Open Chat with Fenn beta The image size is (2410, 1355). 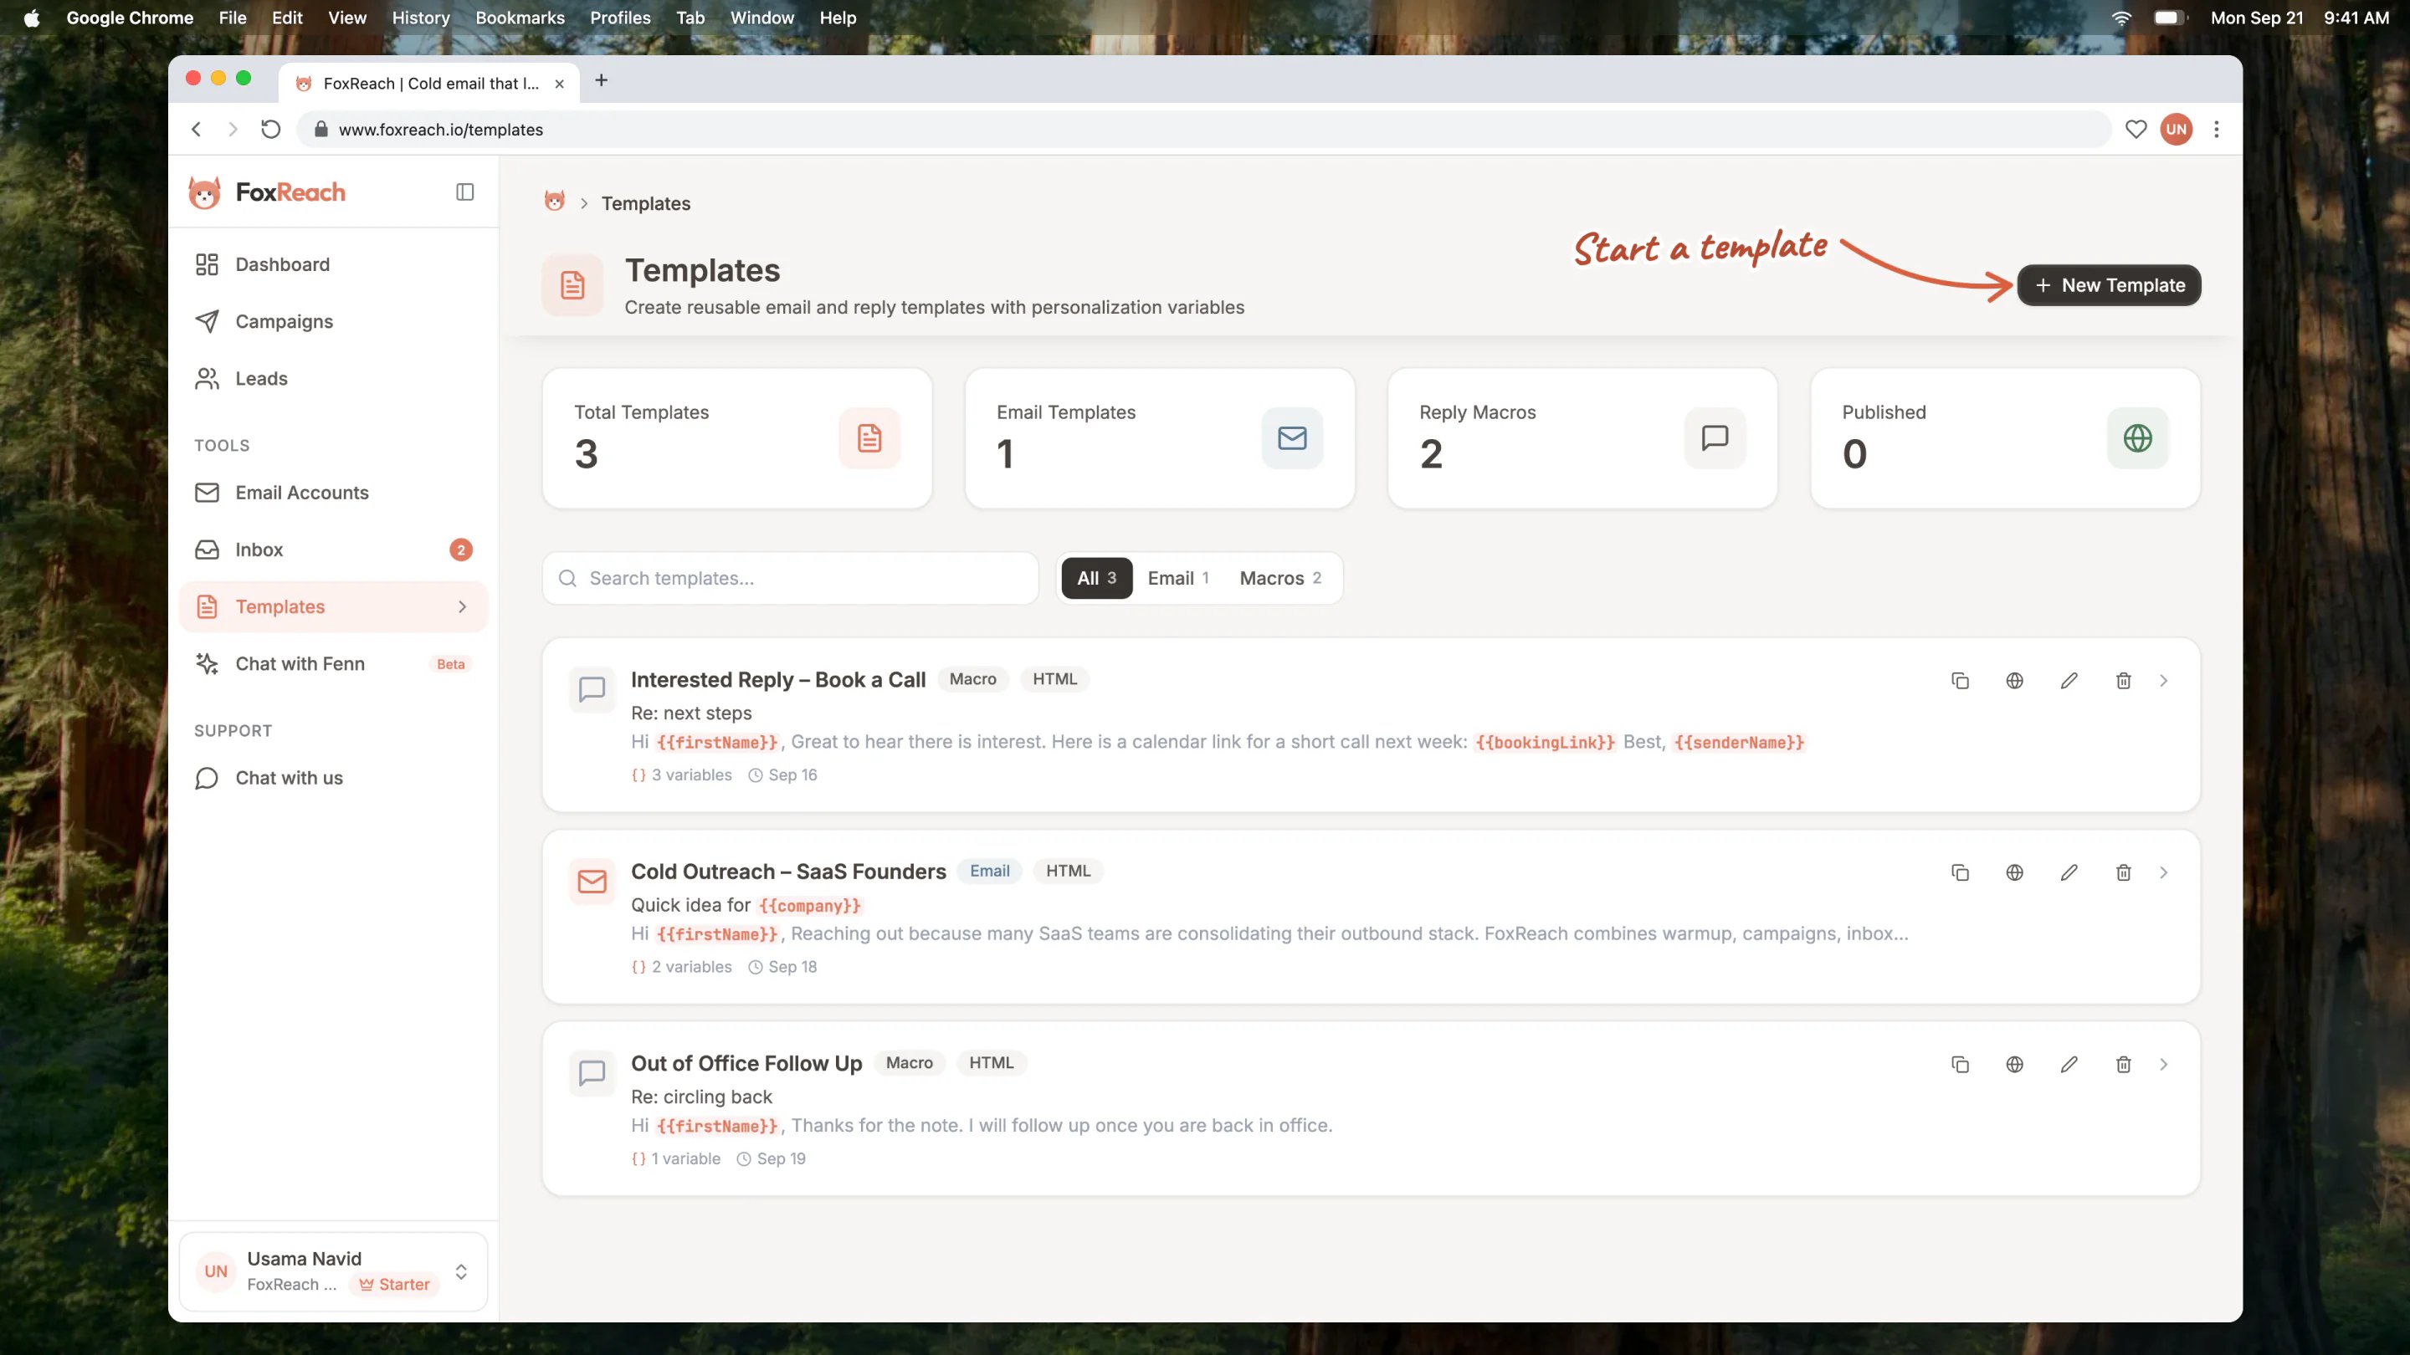click(333, 664)
